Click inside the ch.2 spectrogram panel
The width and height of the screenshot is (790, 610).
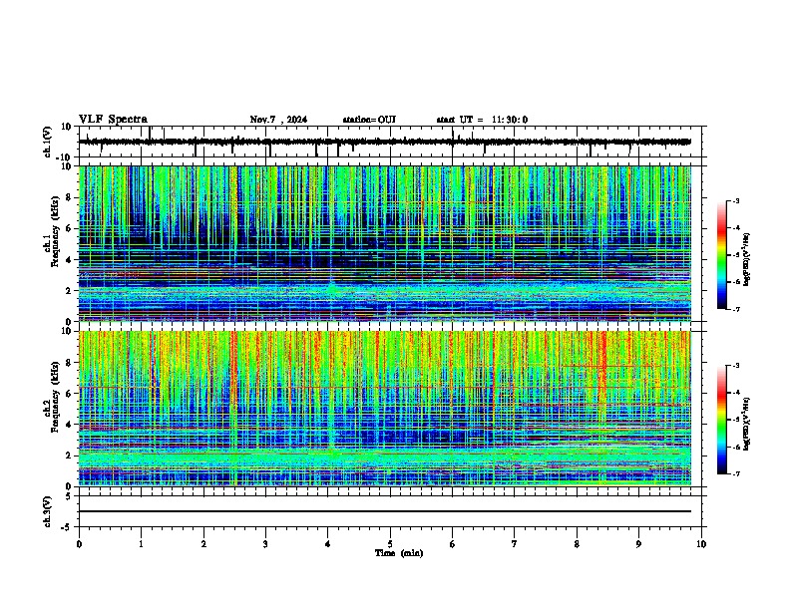(385, 409)
